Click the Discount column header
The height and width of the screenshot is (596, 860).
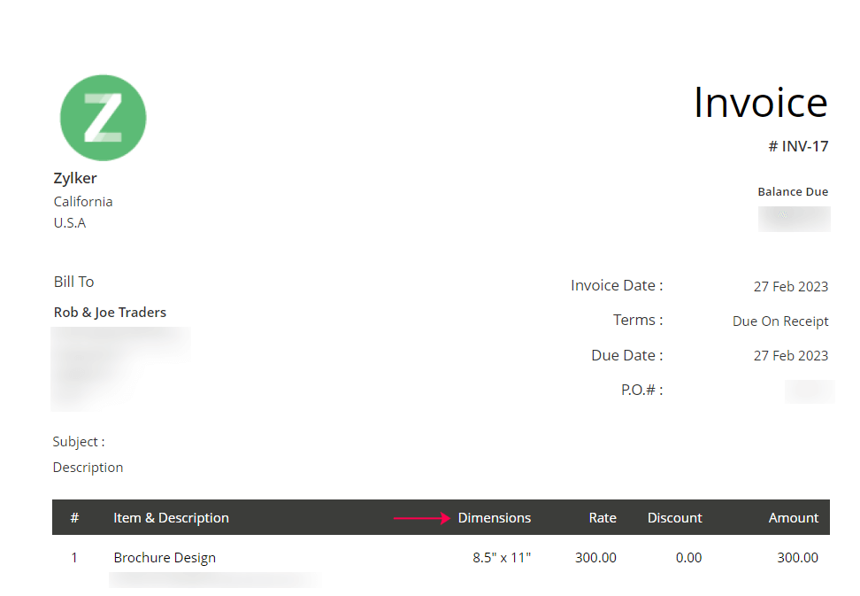click(x=674, y=518)
